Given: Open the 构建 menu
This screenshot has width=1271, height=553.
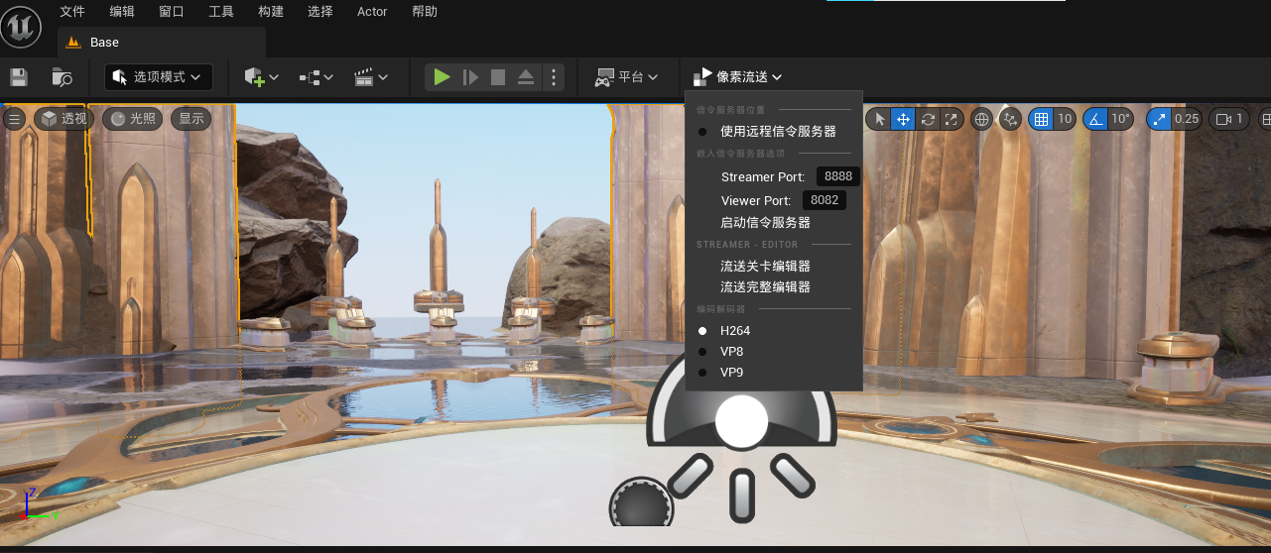Looking at the screenshot, I should tap(271, 12).
